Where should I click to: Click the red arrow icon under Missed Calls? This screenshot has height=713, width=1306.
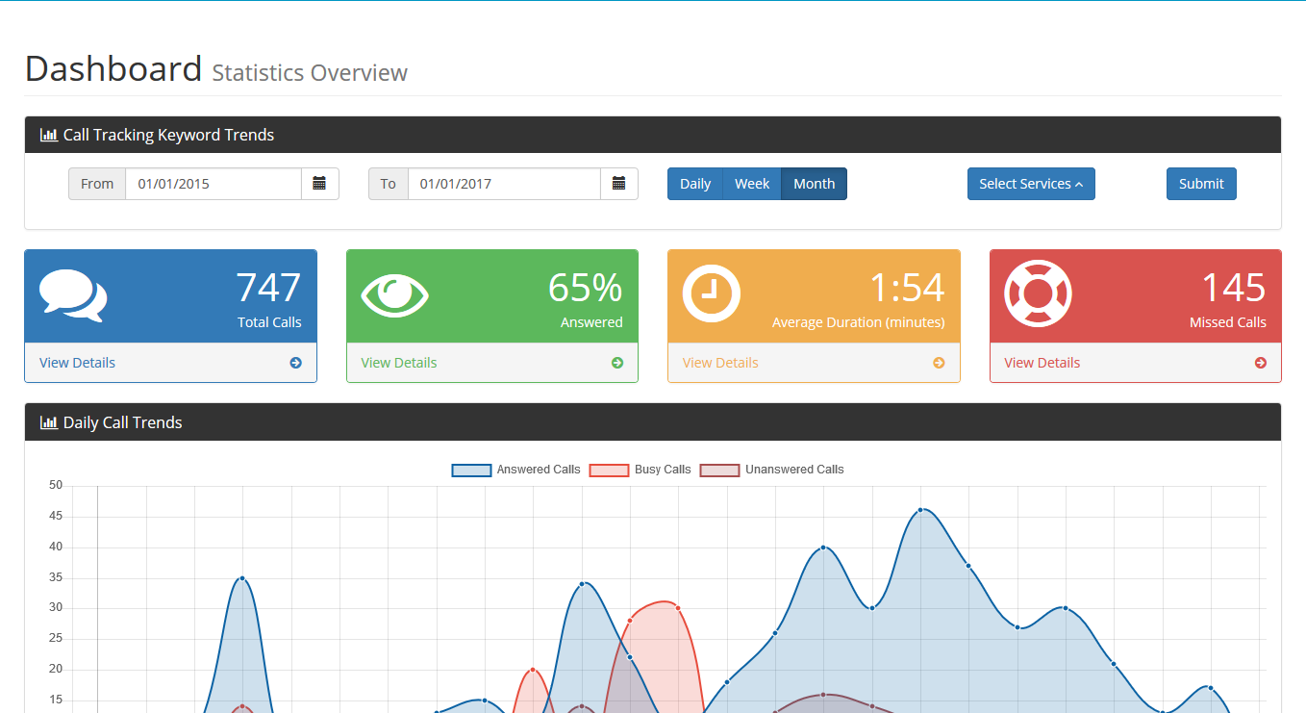point(1261,363)
